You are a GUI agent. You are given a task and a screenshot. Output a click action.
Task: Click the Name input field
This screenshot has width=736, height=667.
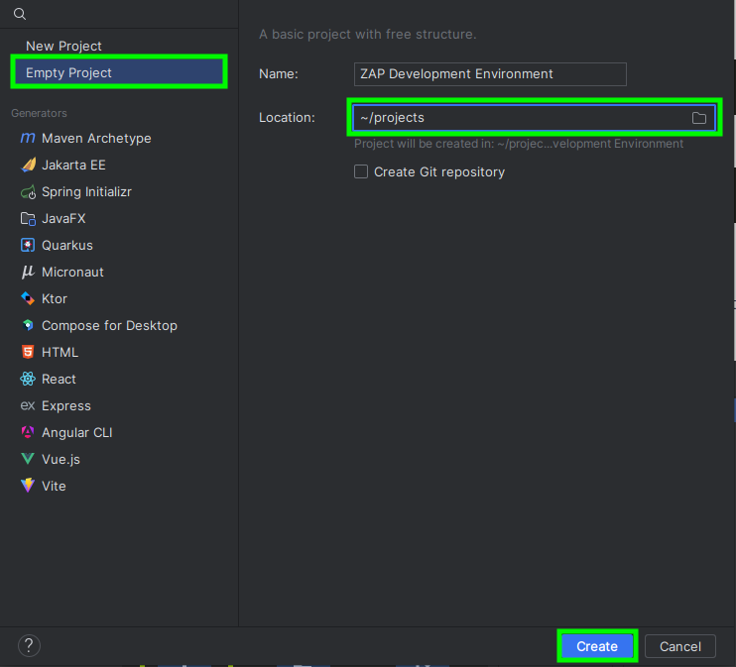click(490, 74)
